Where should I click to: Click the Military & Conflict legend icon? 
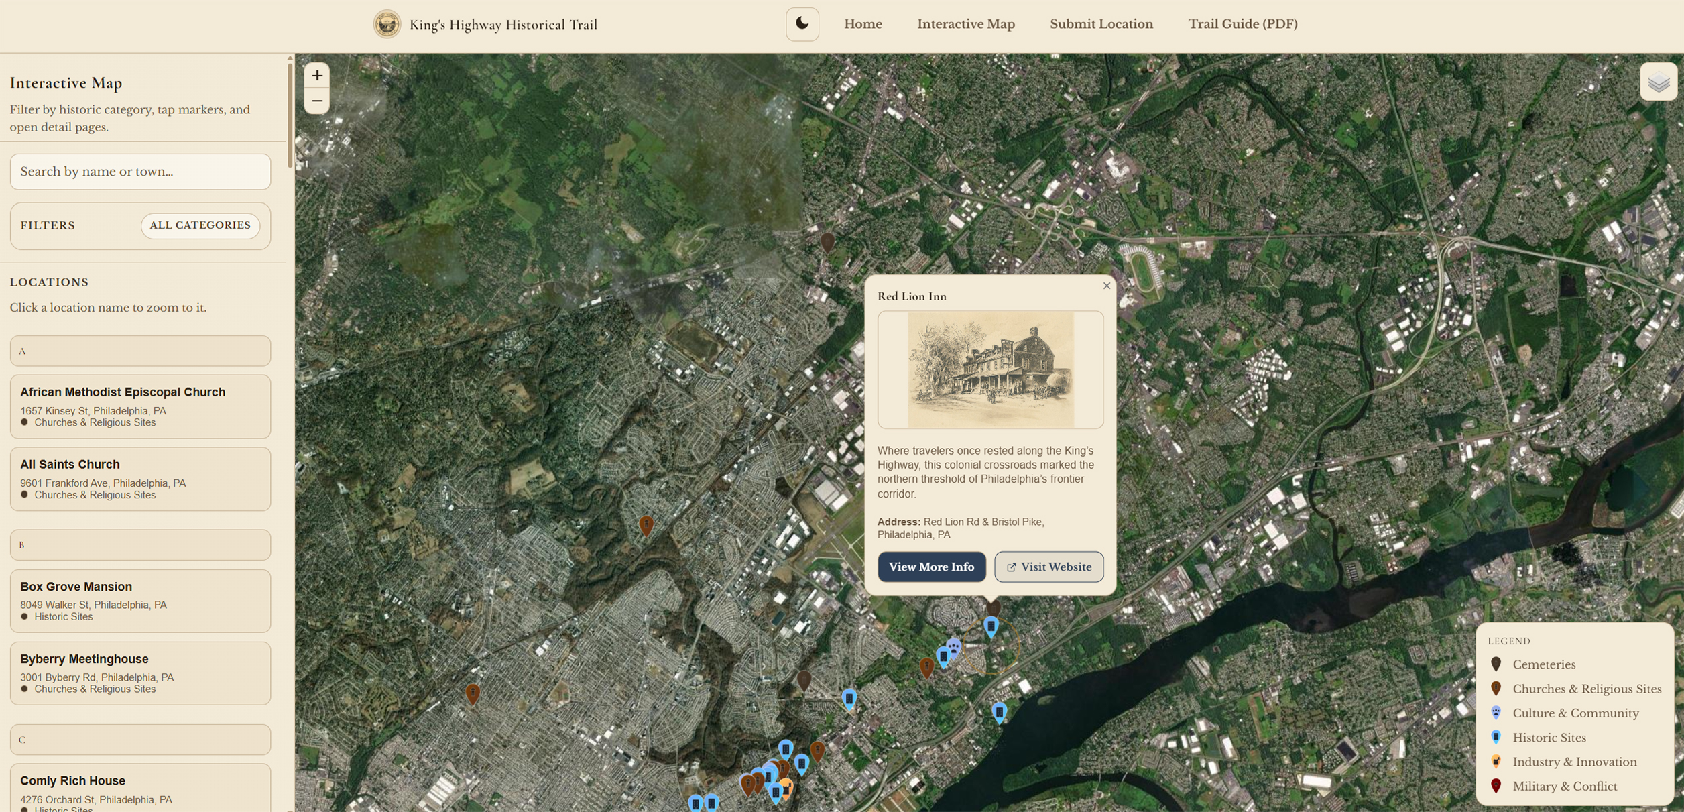coord(1496,786)
